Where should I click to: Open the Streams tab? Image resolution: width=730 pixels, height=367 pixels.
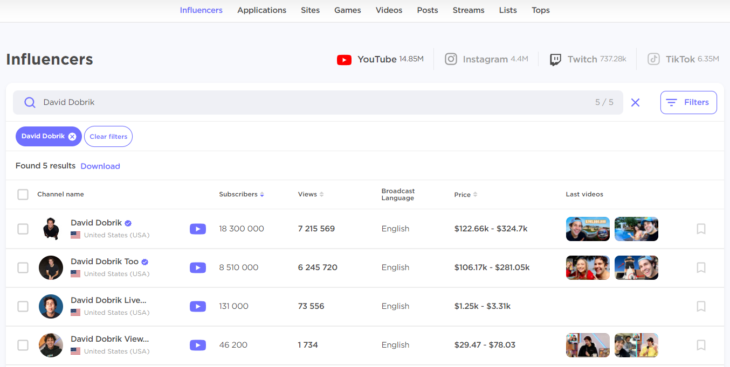pos(469,10)
